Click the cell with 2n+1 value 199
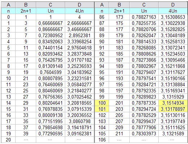The width and height of the screenshot is (188, 144). click(x=119, y=97)
